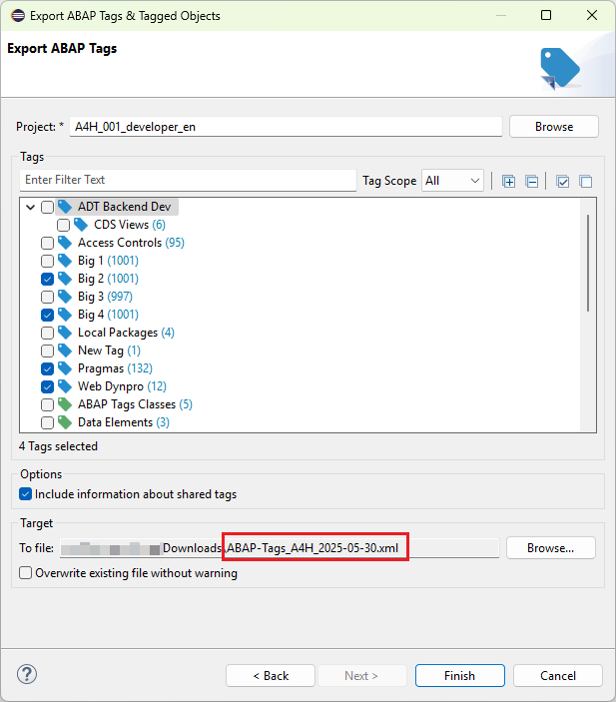Click the tag icon next to Big 1

(65, 260)
